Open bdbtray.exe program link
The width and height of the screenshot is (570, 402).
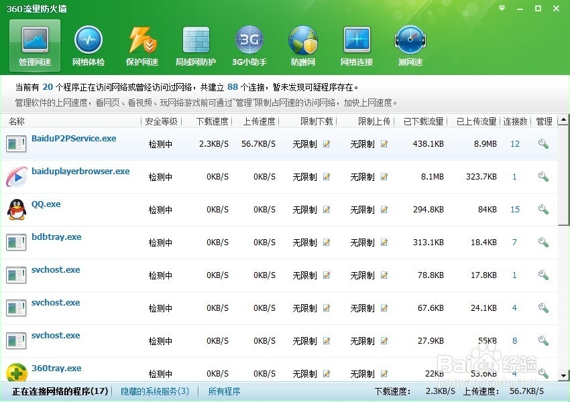(56, 237)
